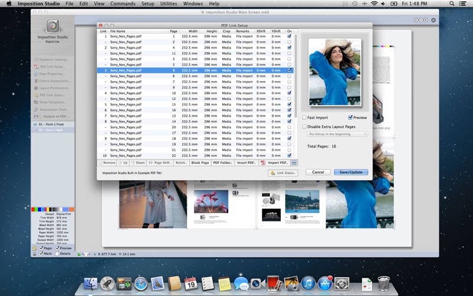Enable the Fast Import checkbox
Screen dimensions: 473x296
point(304,118)
